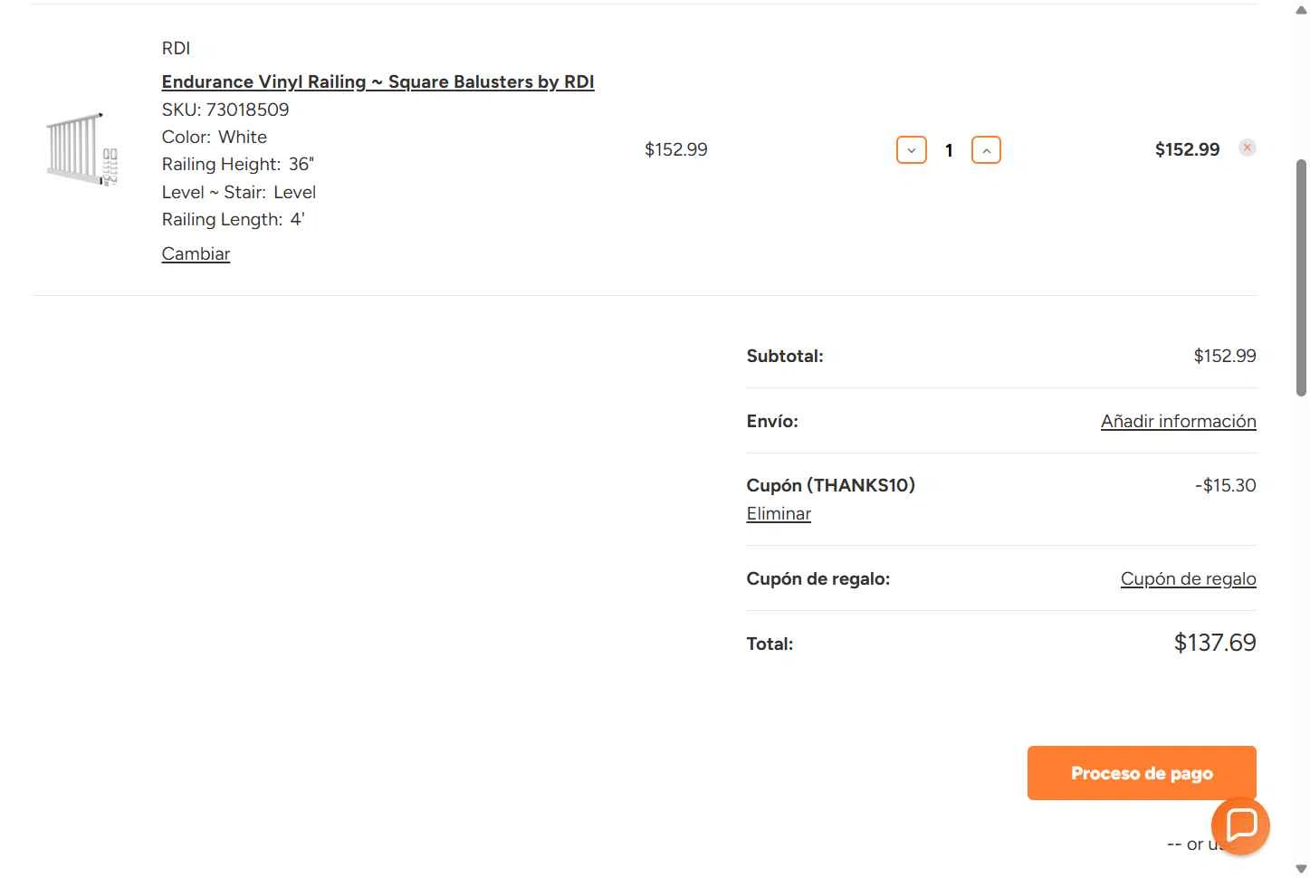The image size is (1310, 878).
Task: Click the Subtotal value $152.99
Action: pyautogui.click(x=1225, y=356)
